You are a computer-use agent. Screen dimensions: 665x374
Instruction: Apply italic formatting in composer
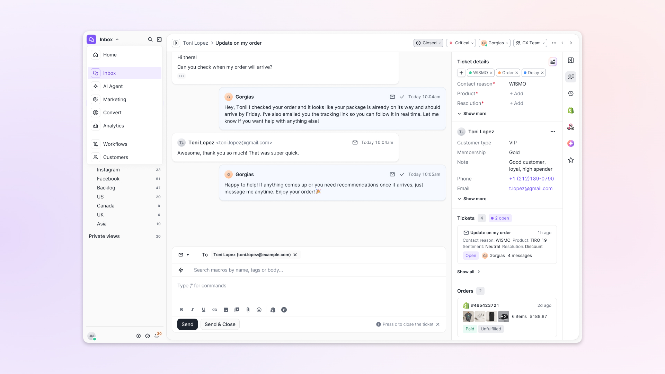click(193, 310)
